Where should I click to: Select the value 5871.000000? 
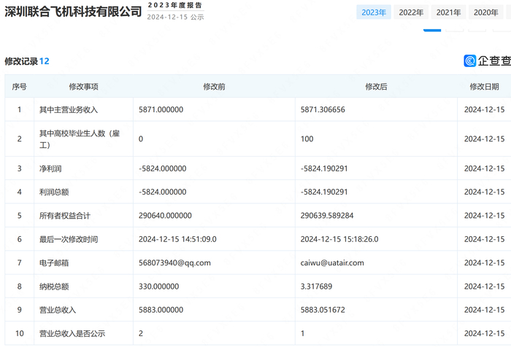(161, 109)
